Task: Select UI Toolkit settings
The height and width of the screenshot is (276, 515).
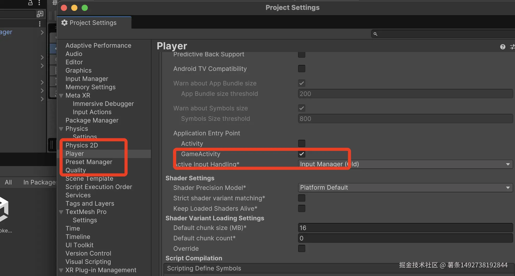Action: pyautogui.click(x=80, y=245)
